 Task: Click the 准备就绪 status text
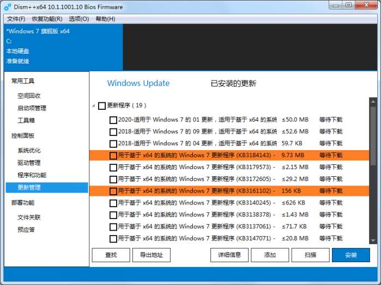coord(17,61)
